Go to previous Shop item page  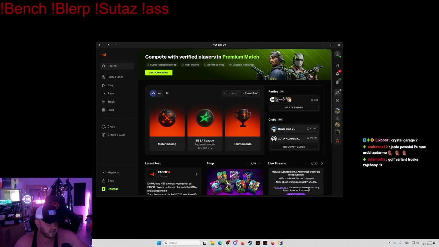(x=246, y=164)
